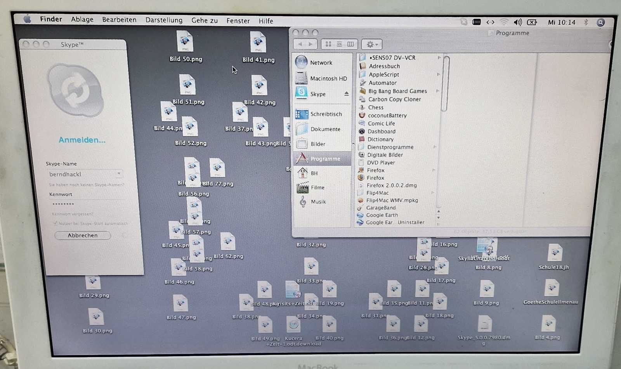This screenshot has height=369, width=621.
Task: Click the volume icon in menu bar
Action: coord(517,23)
